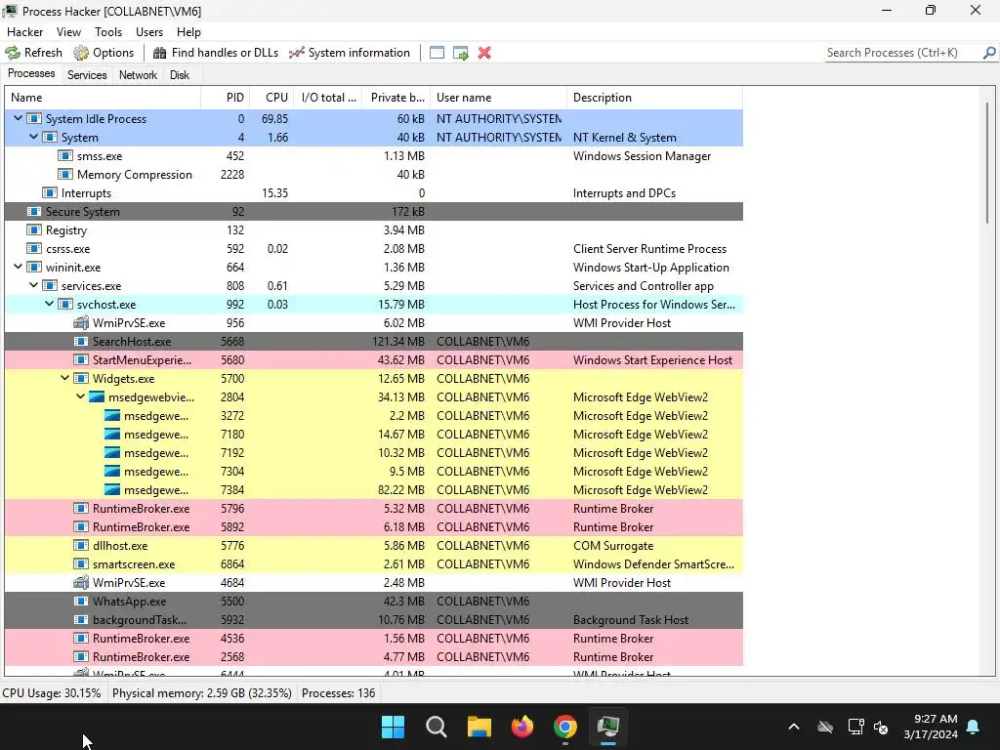Collapse msedgewebview2 PID 2804 node

click(x=80, y=396)
